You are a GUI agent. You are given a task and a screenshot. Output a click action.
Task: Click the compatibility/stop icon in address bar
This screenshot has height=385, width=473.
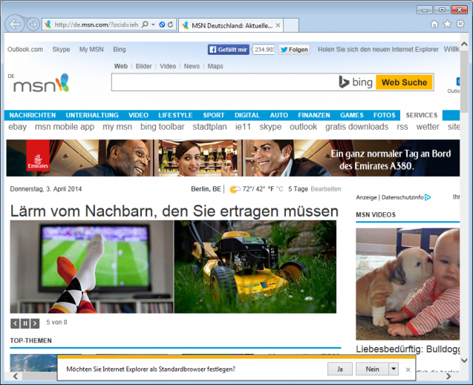pyautogui.click(x=162, y=24)
